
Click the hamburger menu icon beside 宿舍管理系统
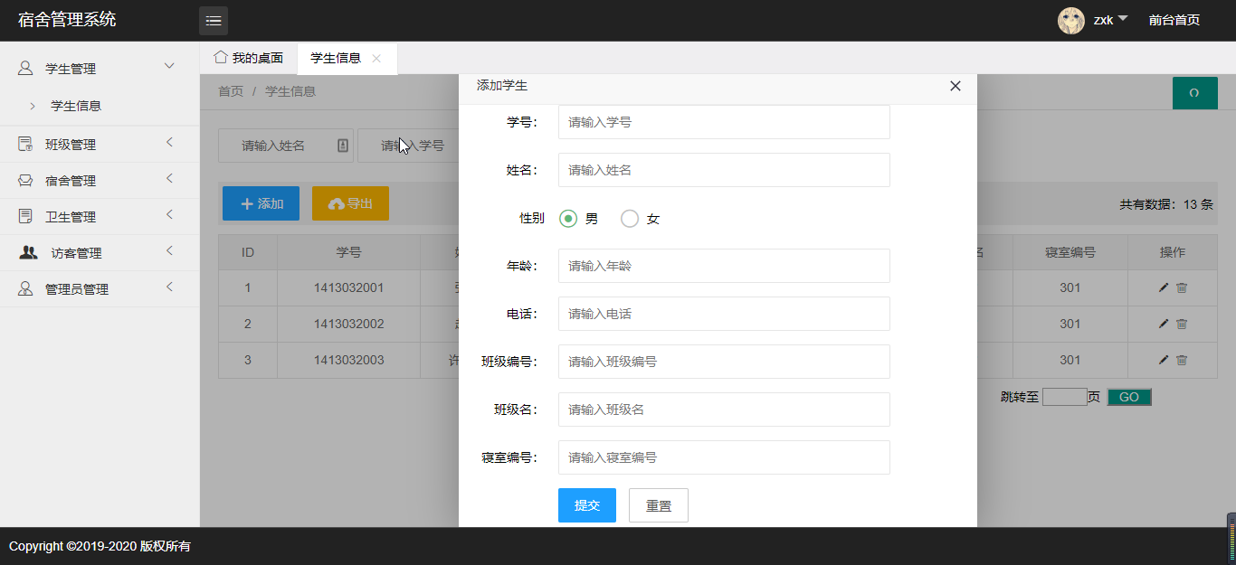coord(214,20)
